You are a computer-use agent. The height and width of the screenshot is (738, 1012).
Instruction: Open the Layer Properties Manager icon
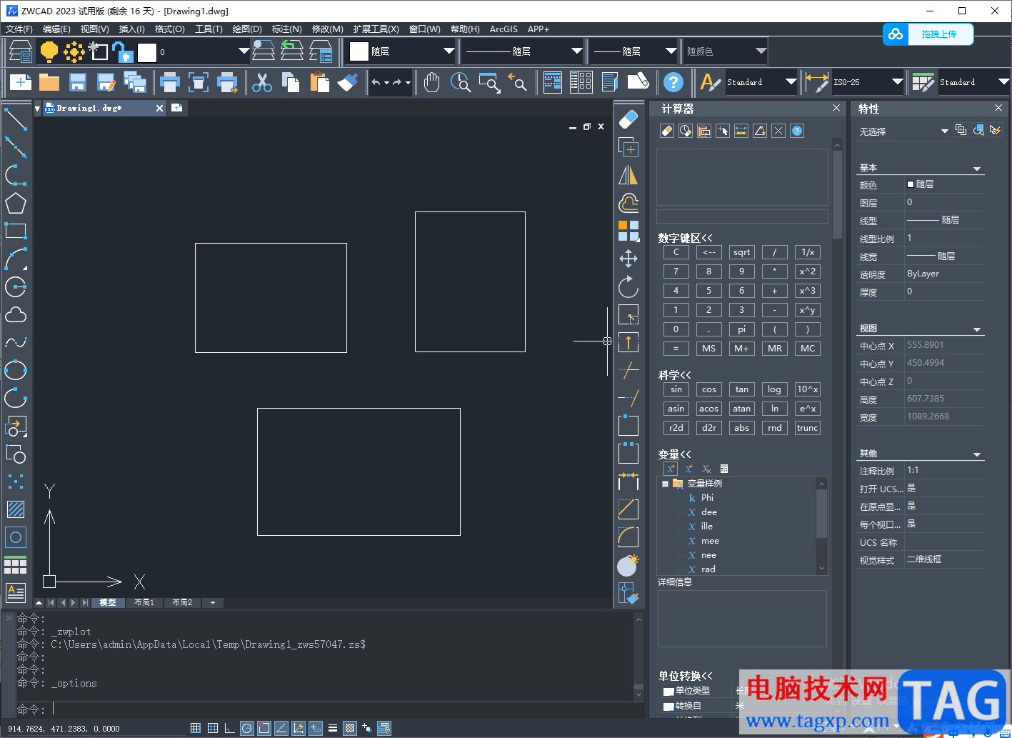pyautogui.click(x=20, y=51)
